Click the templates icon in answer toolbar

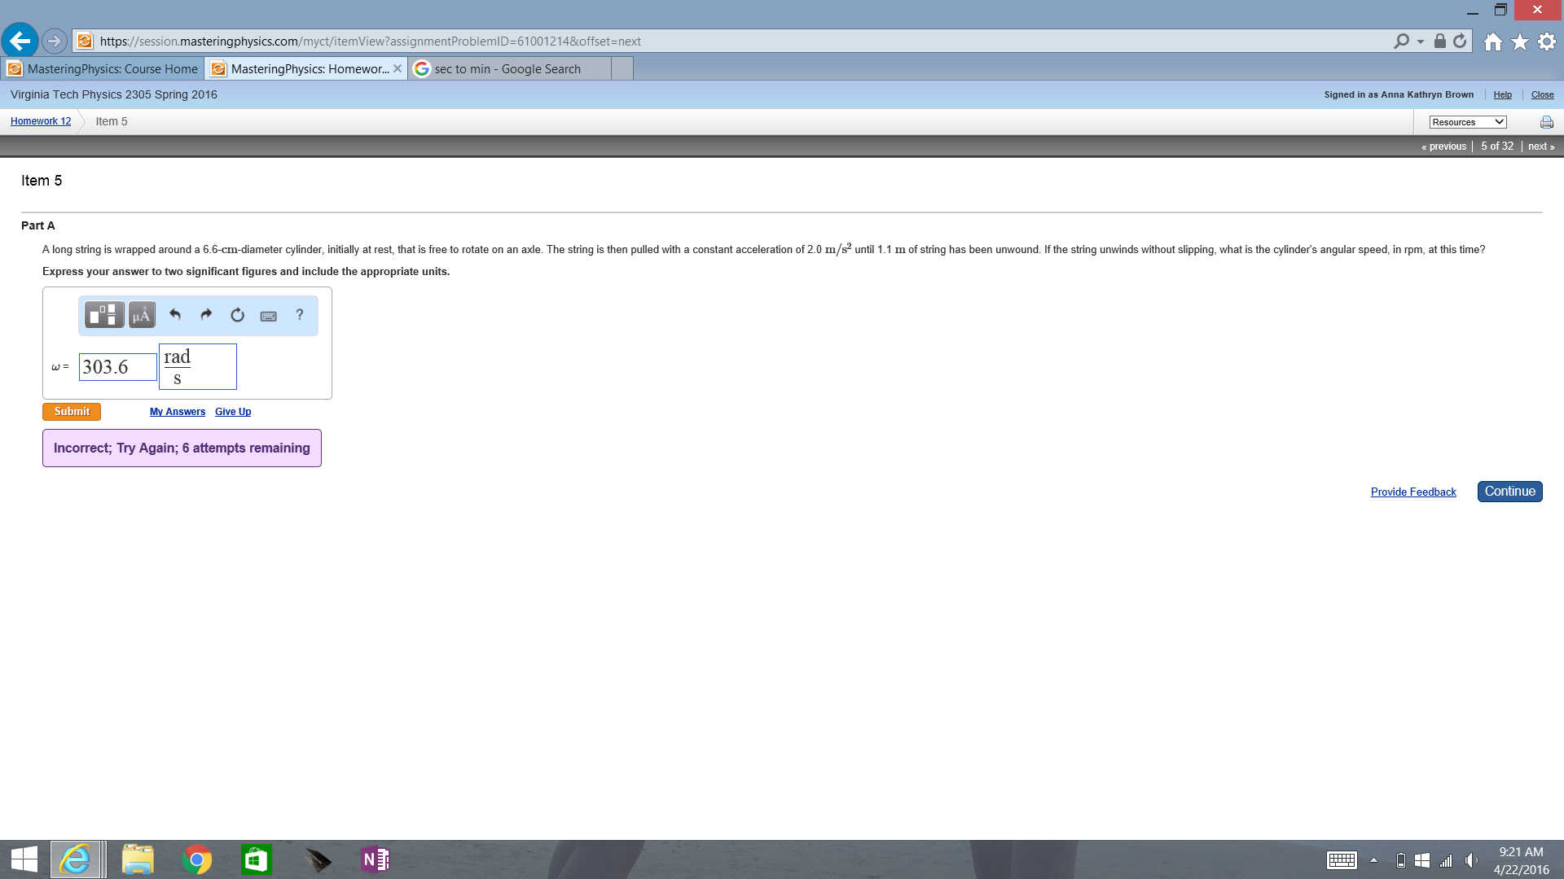(104, 315)
